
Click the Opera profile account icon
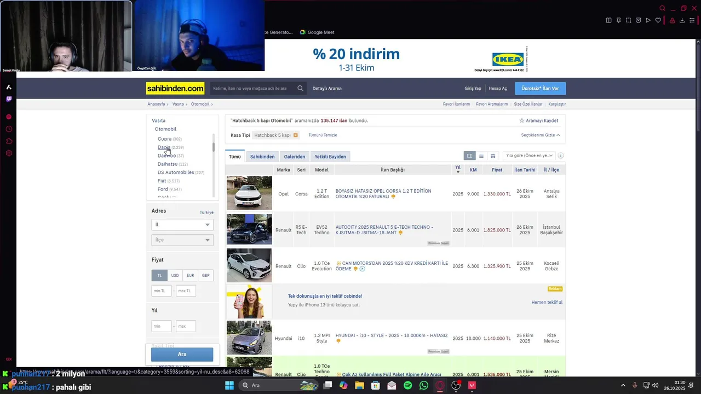coord(672,20)
